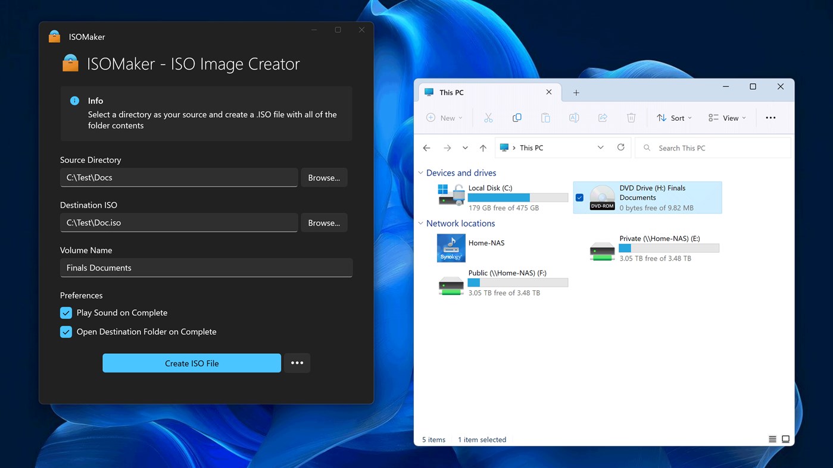Cut the selected item in File Explorer
The image size is (833, 468).
488,117
